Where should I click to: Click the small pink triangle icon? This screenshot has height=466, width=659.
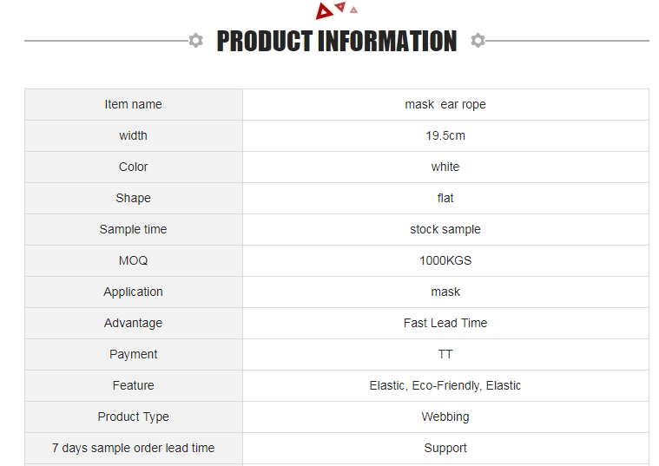[354, 10]
